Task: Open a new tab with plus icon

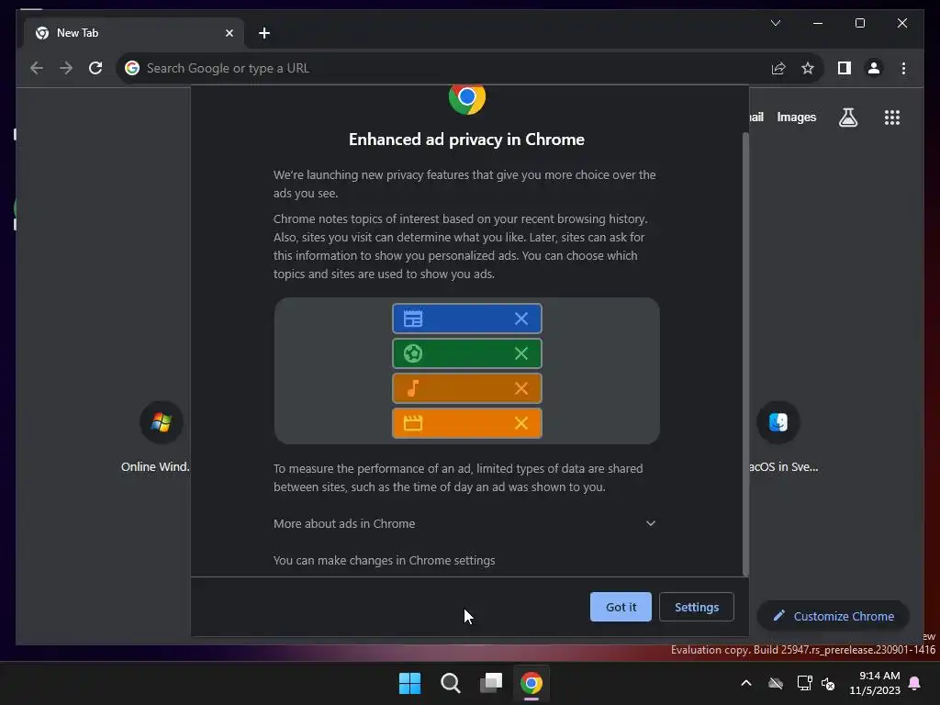Action: [263, 33]
